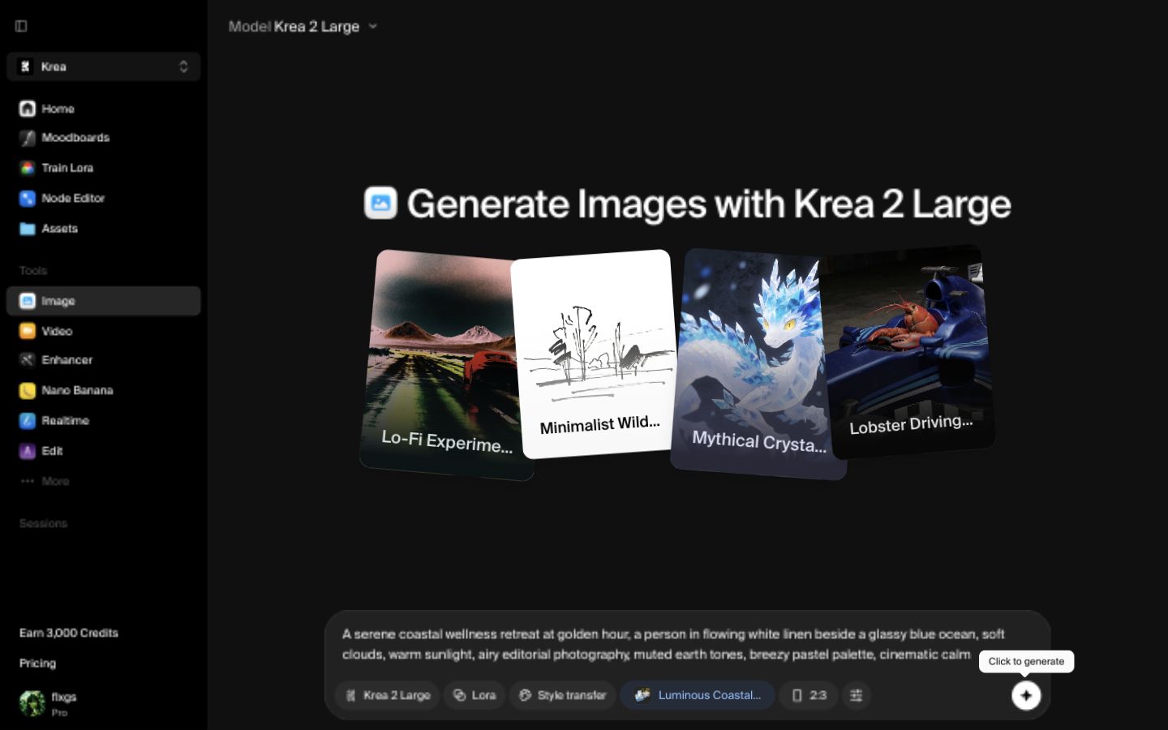Open Earn 3,000 Credits link
1168x730 pixels.
pos(69,633)
